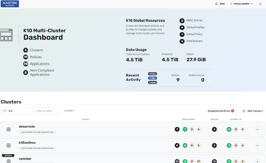Click k10anthos compliant applications badge 6

point(185,145)
